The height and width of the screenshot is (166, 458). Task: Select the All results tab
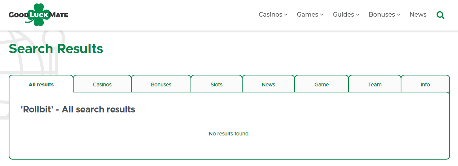coord(41,84)
